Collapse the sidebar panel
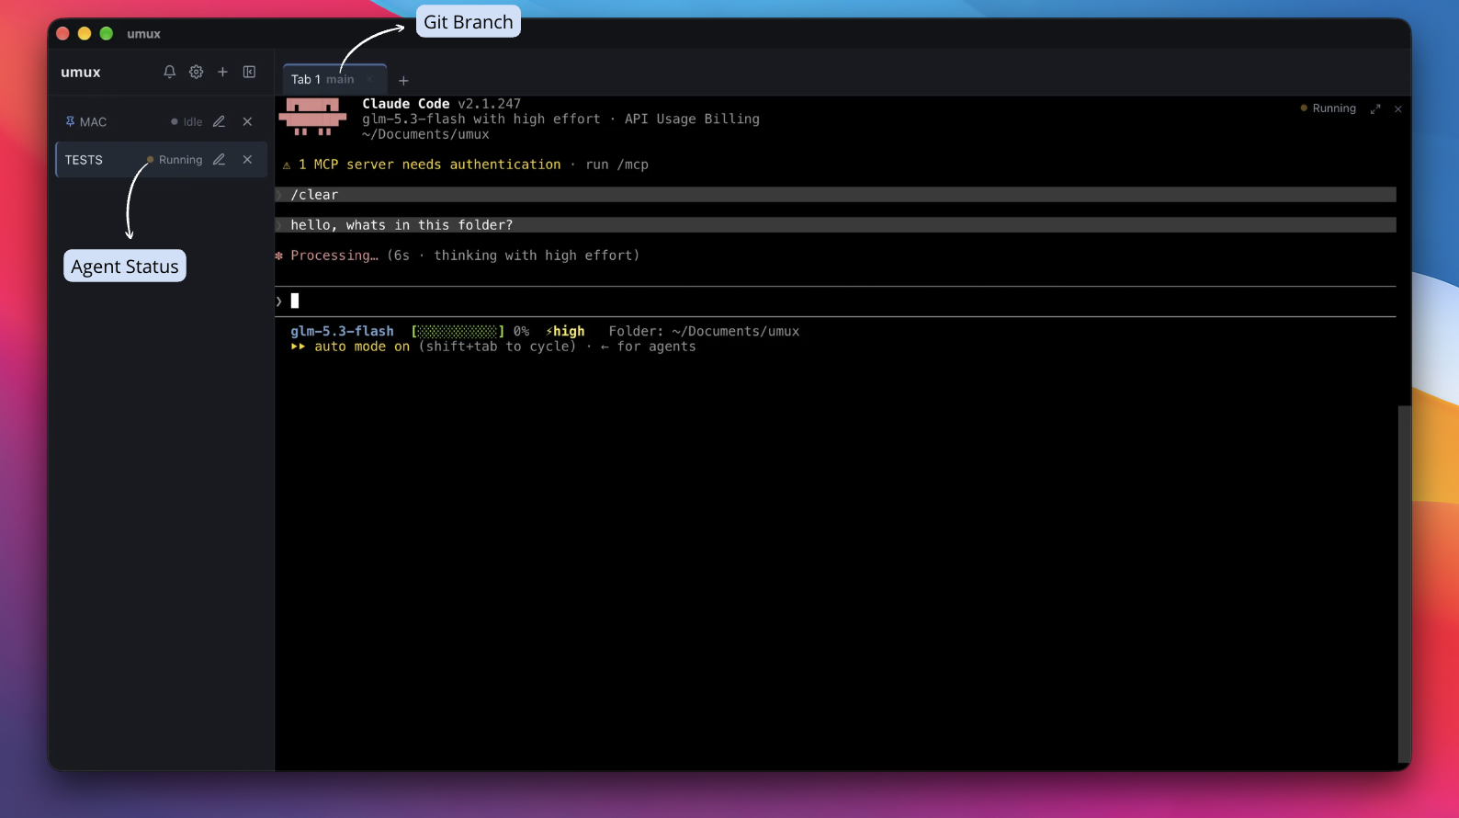The height and width of the screenshot is (818, 1459). pyautogui.click(x=249, y=72)
